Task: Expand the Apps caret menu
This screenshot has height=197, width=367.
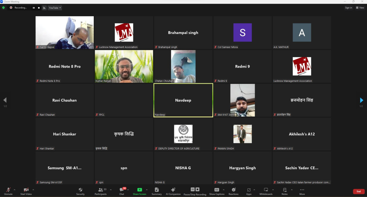Action: pyautogui.click(x=254, y=190)
